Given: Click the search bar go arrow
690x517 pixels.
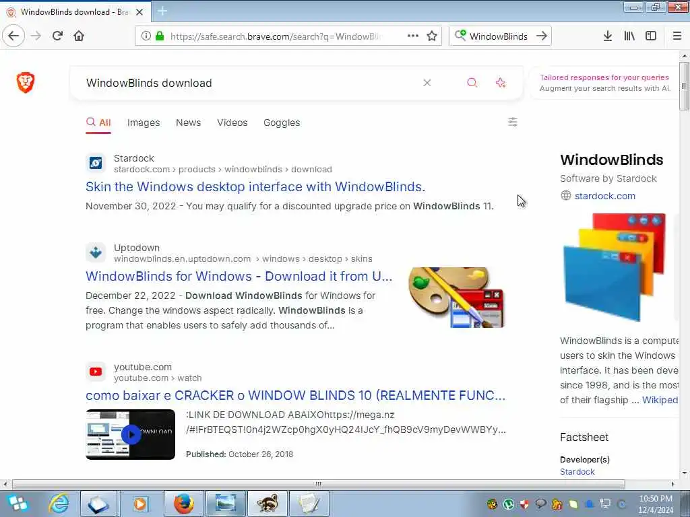Looking at the screenshot, I should point(542,36).
